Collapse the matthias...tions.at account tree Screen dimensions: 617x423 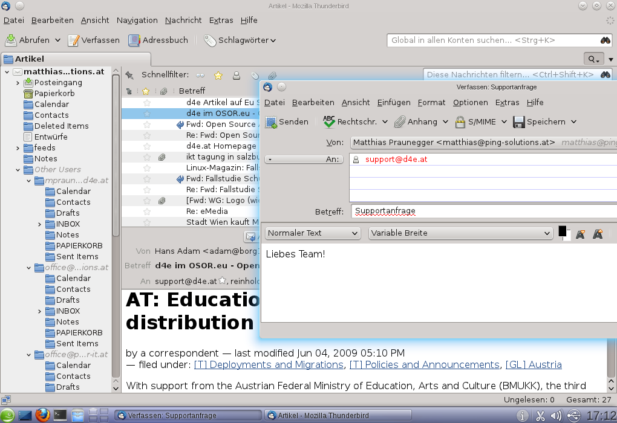(7, 72)
